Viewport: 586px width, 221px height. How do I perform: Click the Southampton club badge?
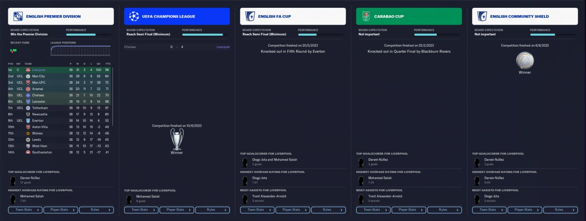[28, 152]
